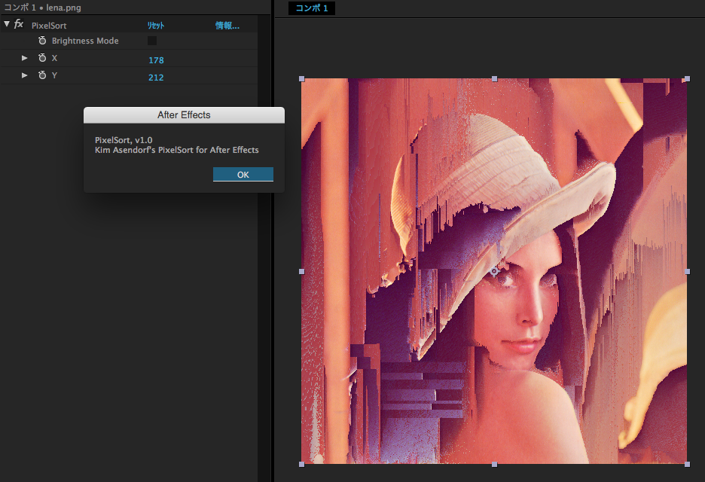Toggle the Brightness Mode checkbox

[x=152, y=41]
